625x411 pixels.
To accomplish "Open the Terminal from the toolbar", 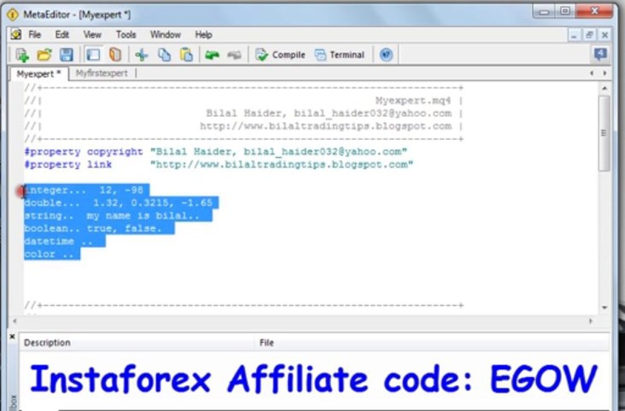I will (340, 55).
